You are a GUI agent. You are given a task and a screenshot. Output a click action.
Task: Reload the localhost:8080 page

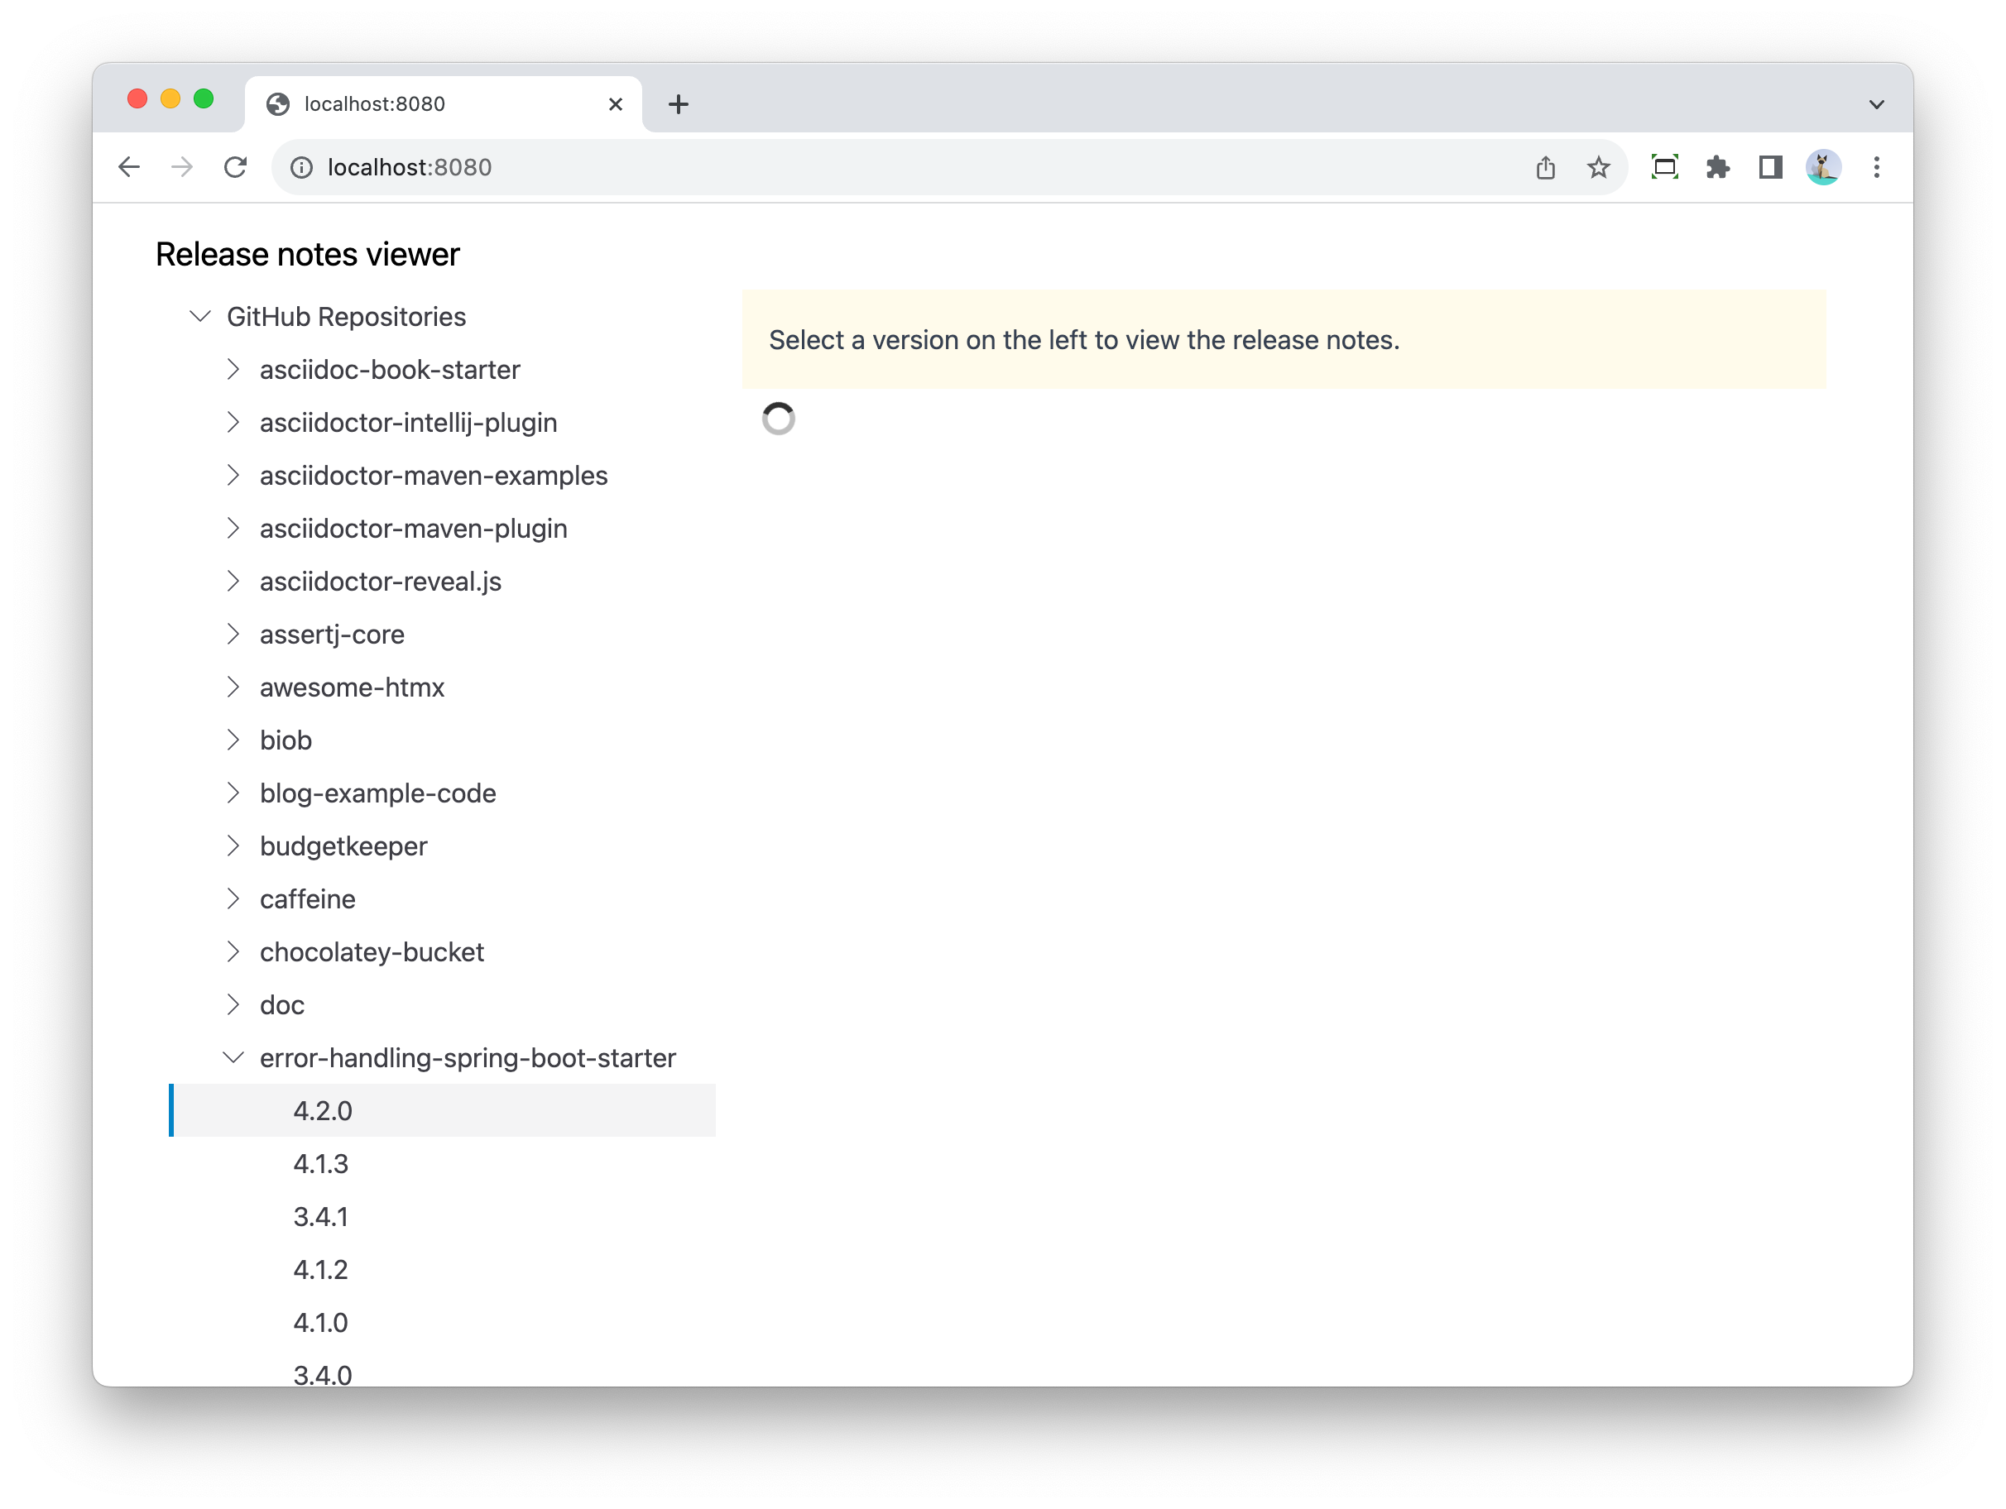[236, 167]
